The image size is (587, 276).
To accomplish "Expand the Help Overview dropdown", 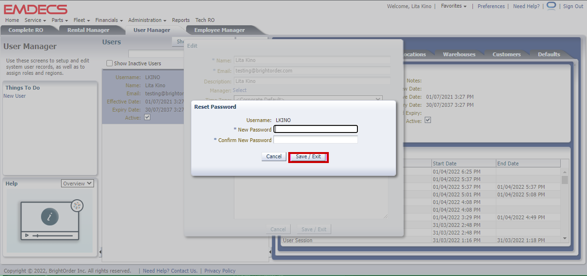I will pos(77,184).
